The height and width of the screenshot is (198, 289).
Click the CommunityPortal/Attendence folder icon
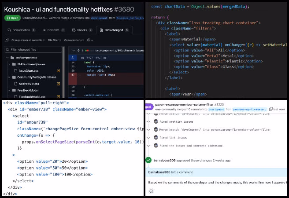point(14,77)
